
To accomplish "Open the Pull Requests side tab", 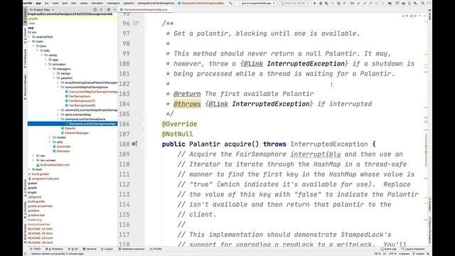I will tap(26, 58).
